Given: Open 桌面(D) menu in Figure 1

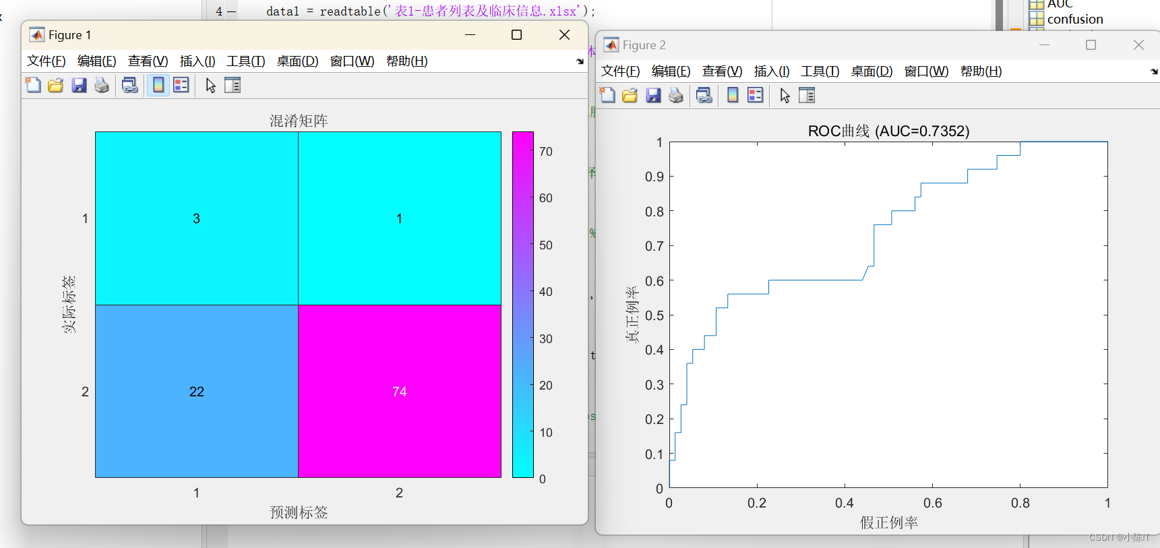Looking at the screenshot, I should (x=298, y=61).
